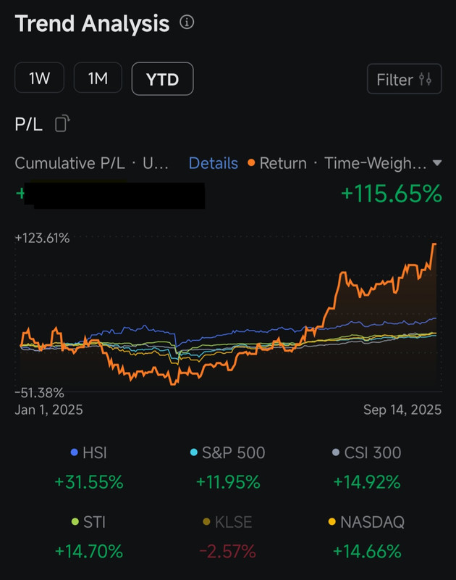Screen dimensions: 456x580
Task: Toggle the S&P 500 benchmark line
Action: pyautogui.click(x=228, y=452)
